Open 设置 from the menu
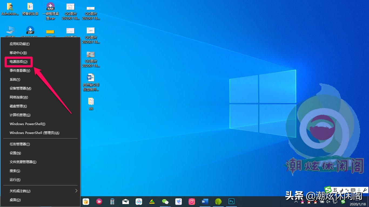The image size is (369, 207). click(x=15, y=153)
